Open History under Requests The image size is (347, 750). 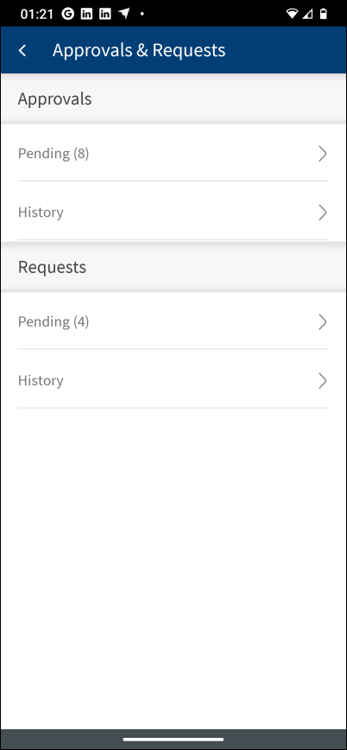[173, 379]
